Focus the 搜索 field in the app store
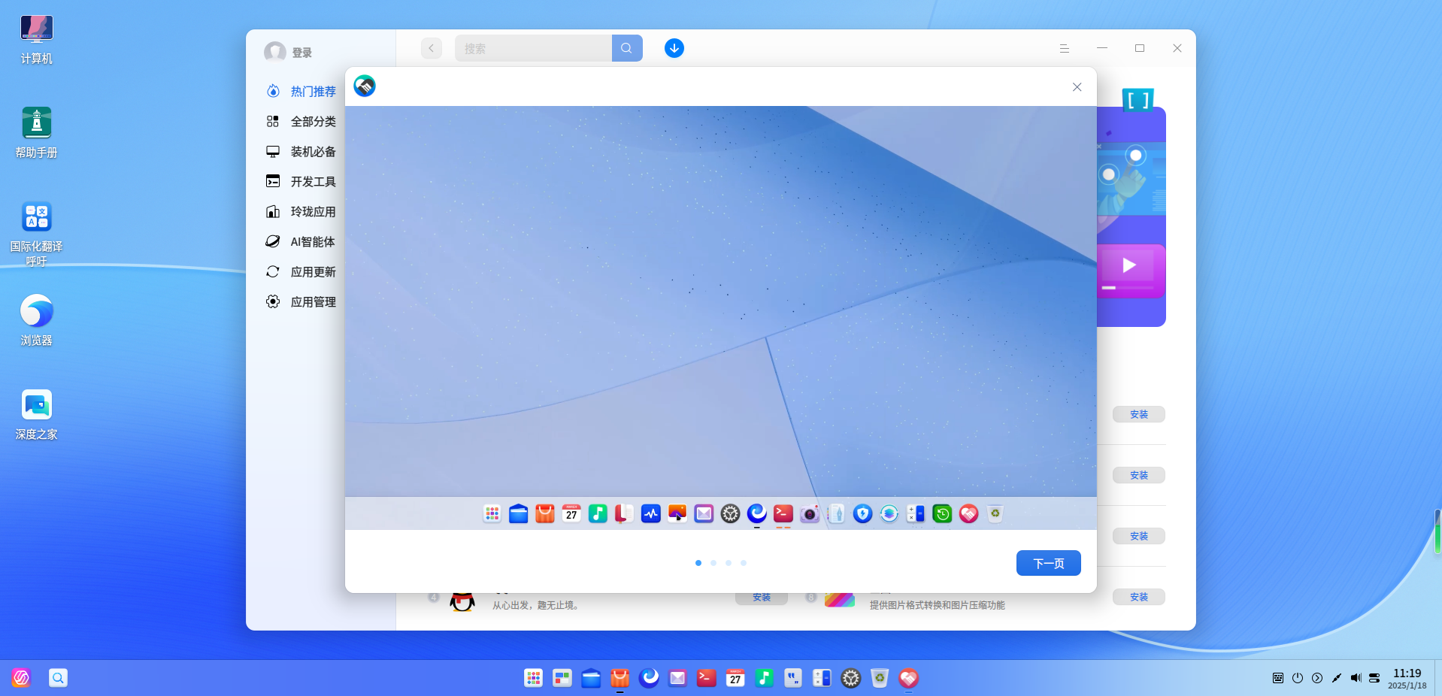The width and height of the screenshot is (1442, 696). tap(533, 48)
